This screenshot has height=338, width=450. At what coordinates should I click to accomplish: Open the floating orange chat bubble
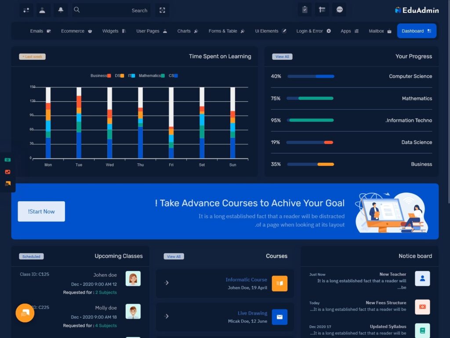point(25,313)
